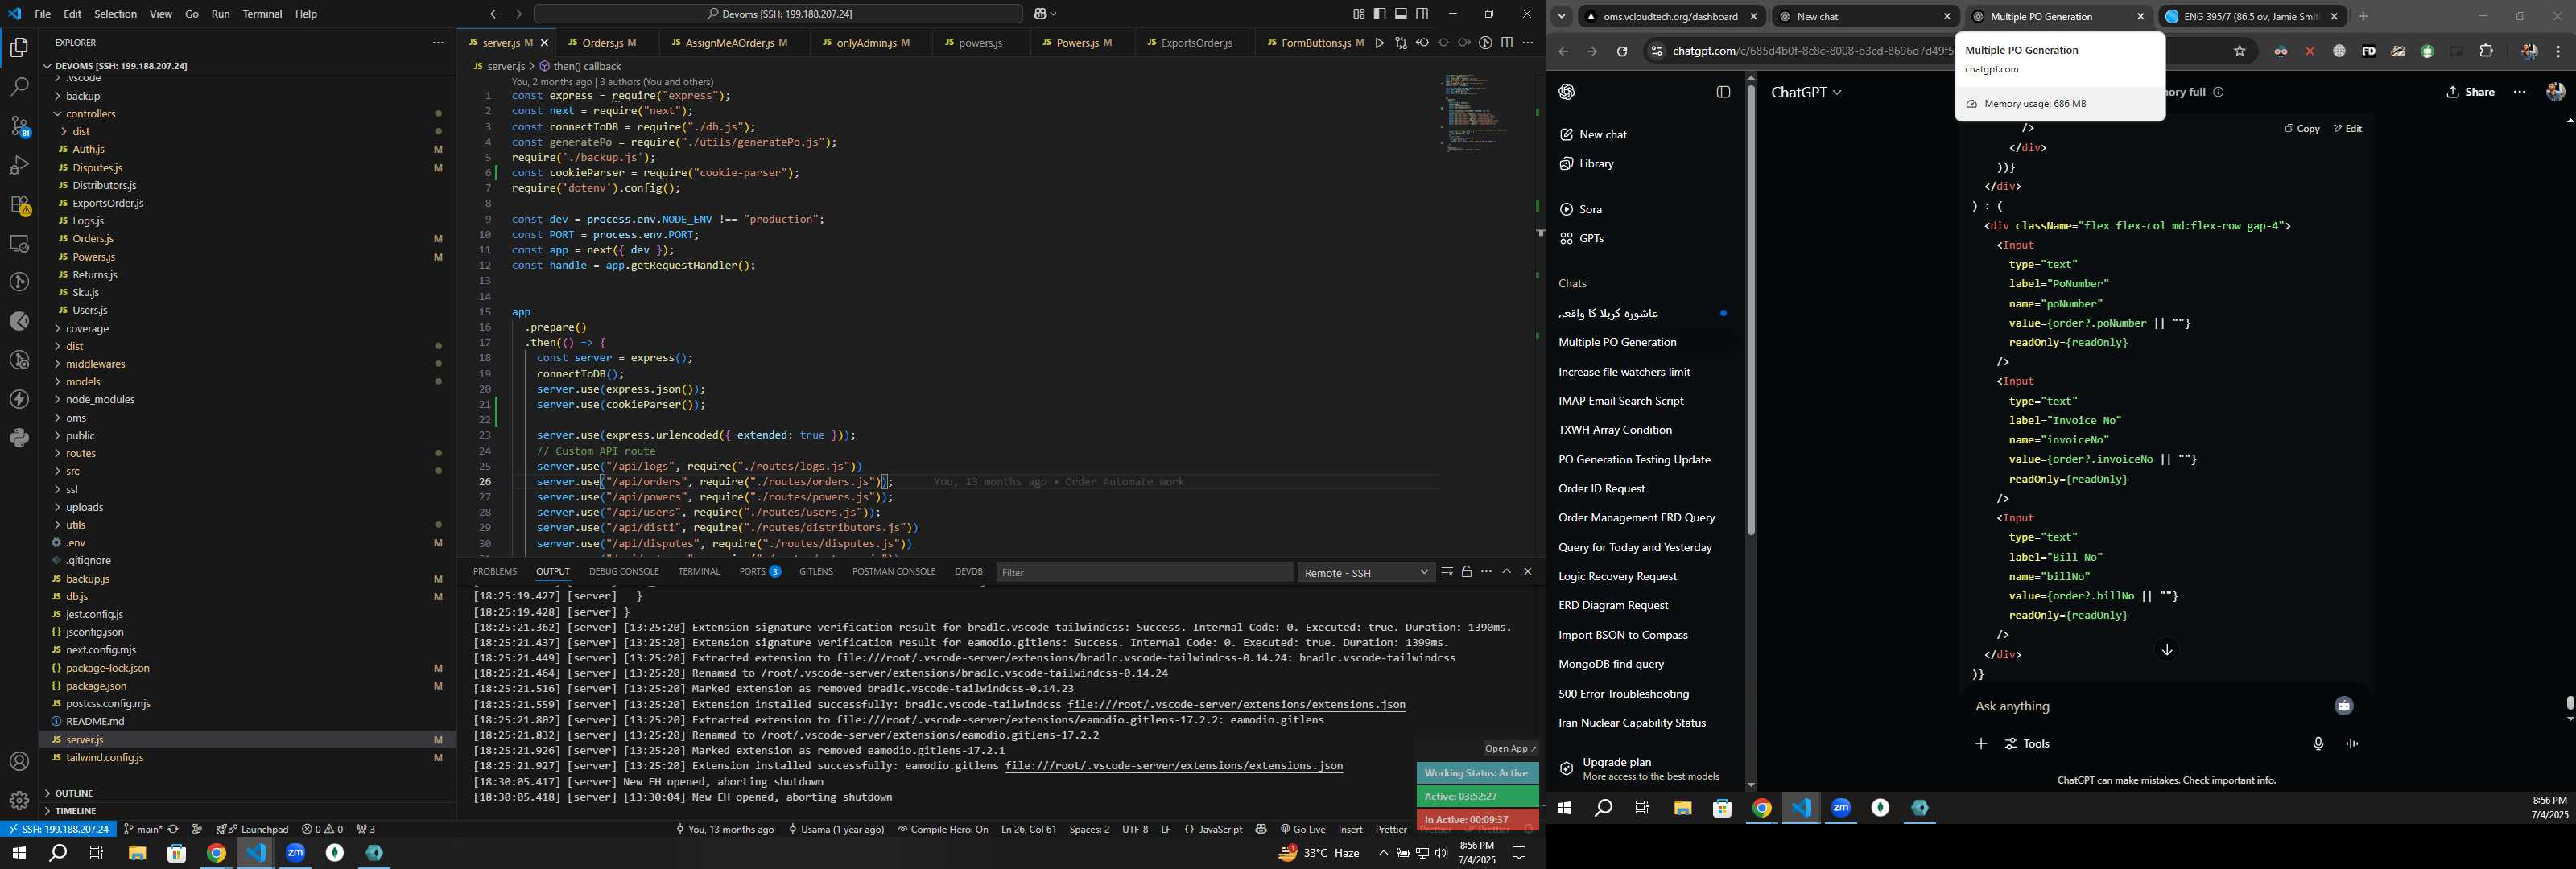
Task: Open the Accounts icon in the activity bar
Action: [x=19, y=762]
